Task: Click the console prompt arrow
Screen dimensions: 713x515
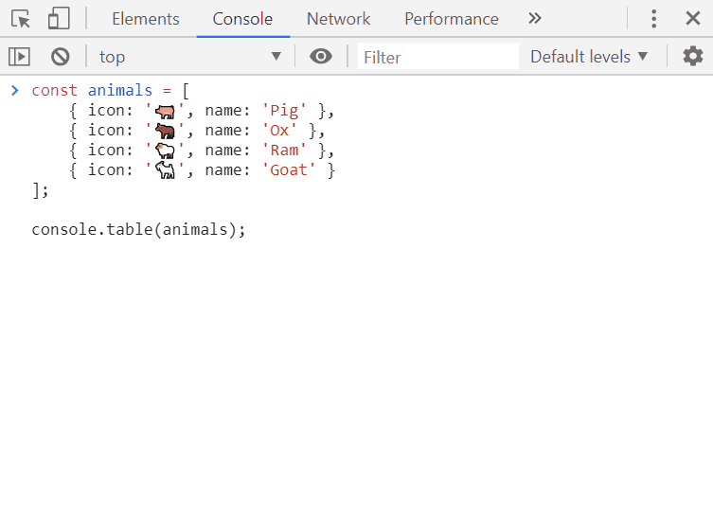Action: click(15, 91)
